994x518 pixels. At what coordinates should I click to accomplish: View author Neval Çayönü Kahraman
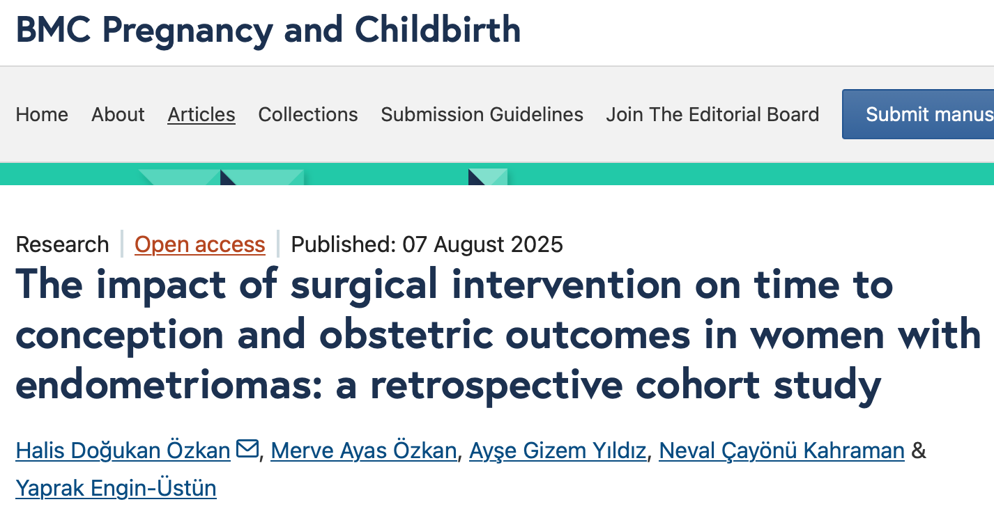(781, 451)
